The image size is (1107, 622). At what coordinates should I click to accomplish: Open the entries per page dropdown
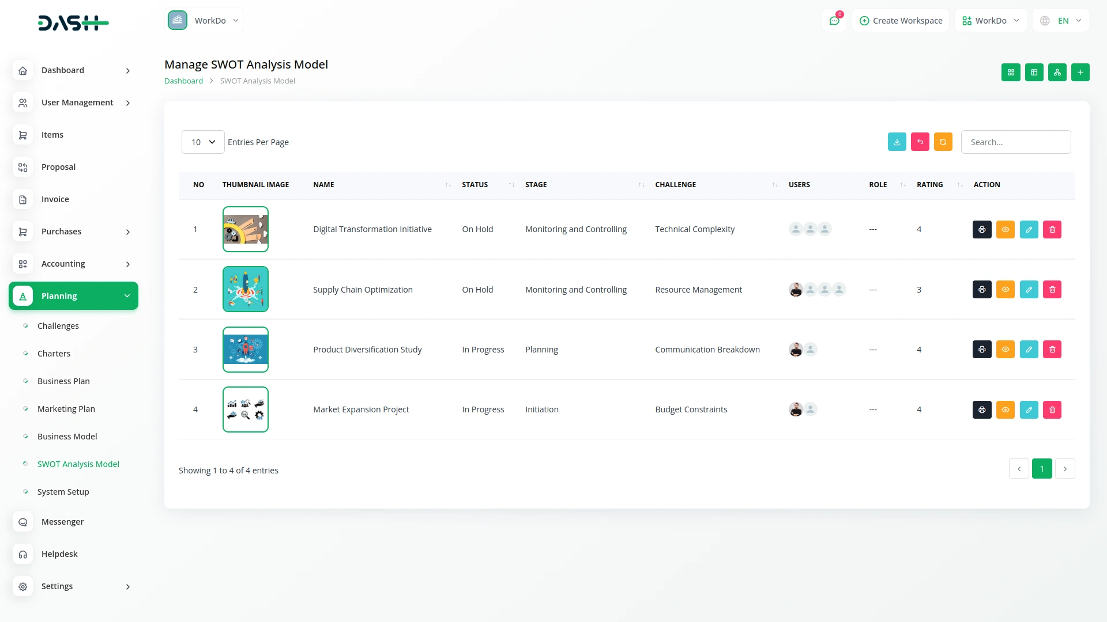[203, 142]
